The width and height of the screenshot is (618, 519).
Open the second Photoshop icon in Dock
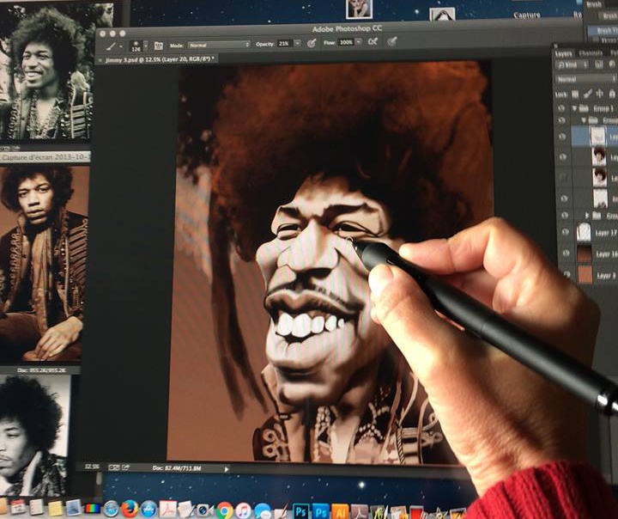[320, 511]
